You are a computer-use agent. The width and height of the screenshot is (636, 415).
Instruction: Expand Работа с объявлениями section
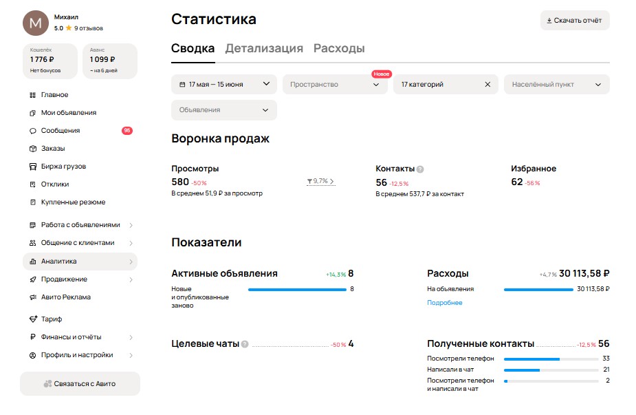pyautogui.click(x=80, y=225)
